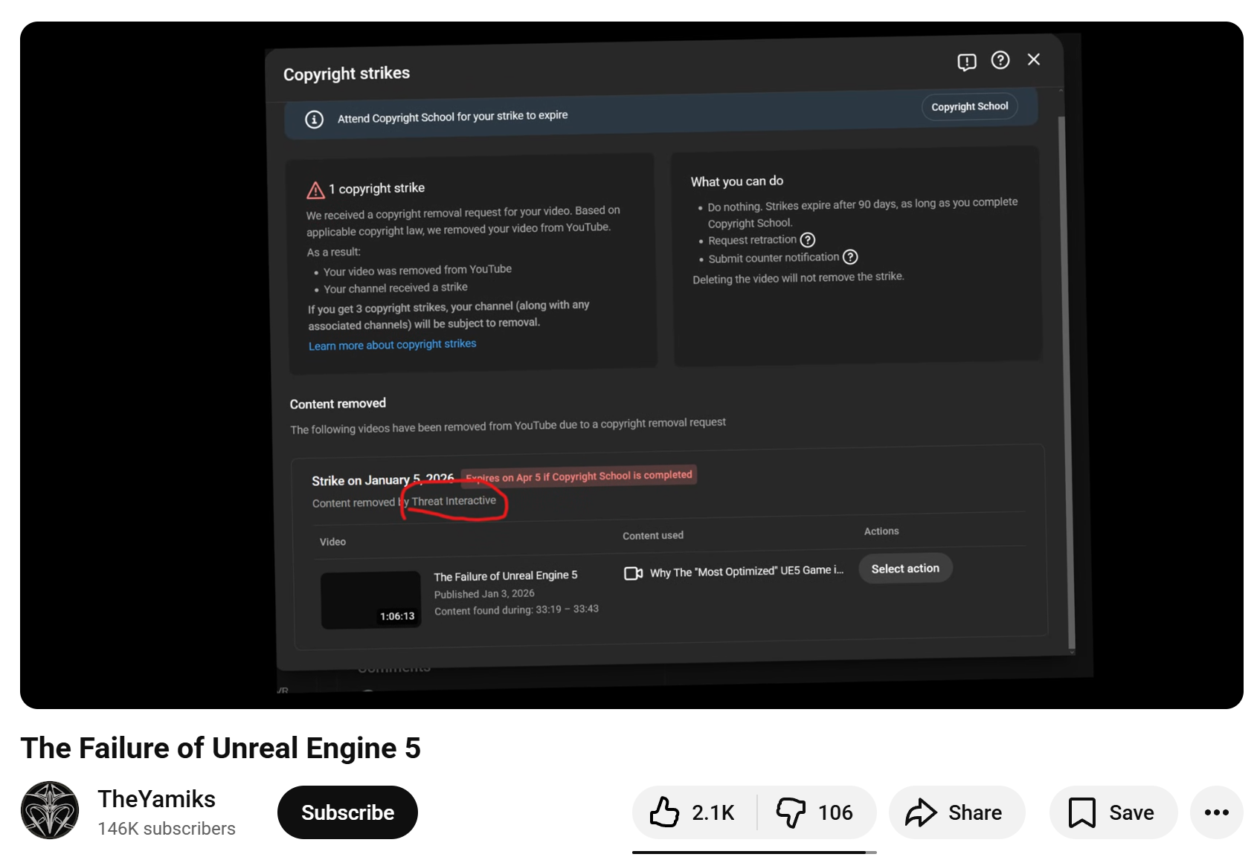Click the 'Submit counter notification' option text
Viewport: 1257px width, 857px height.
[774, 258]
